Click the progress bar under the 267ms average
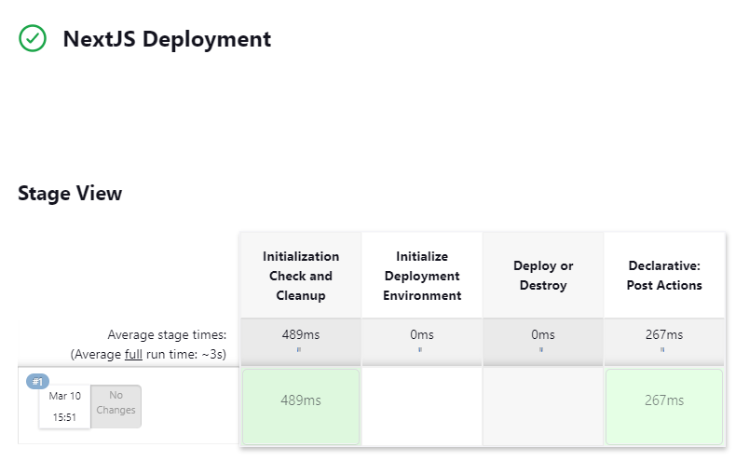Screen dimensions: 749x461 (x=662, y=349)
